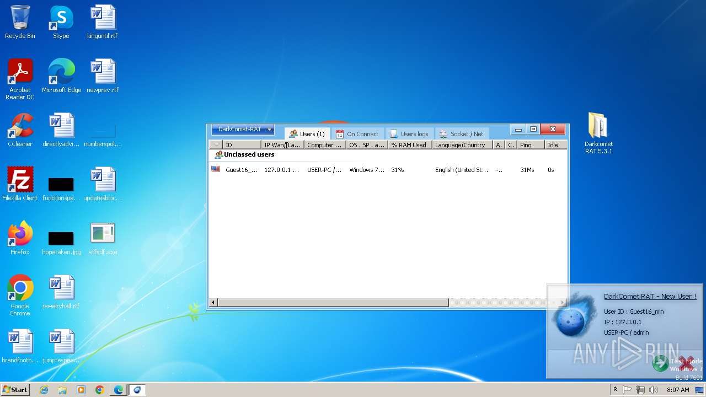This screenshot has width=706, height=397.
Task: Sort by the Language/Country column header
Action: (462, 145)
